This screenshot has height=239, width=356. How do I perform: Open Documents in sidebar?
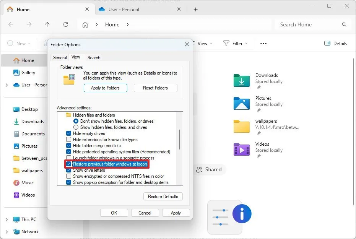pos(29,134)
